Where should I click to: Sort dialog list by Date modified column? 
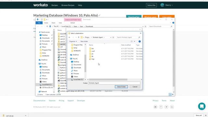click(126, 45)
